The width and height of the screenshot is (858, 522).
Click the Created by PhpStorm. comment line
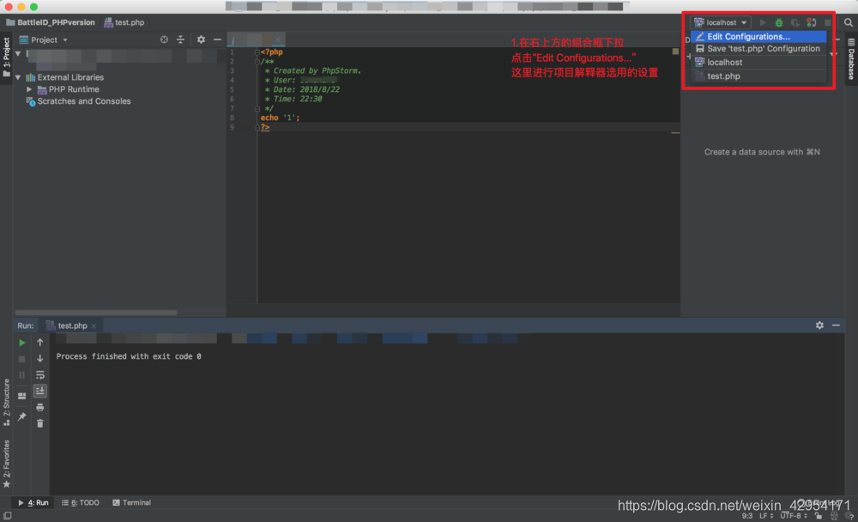312,70
